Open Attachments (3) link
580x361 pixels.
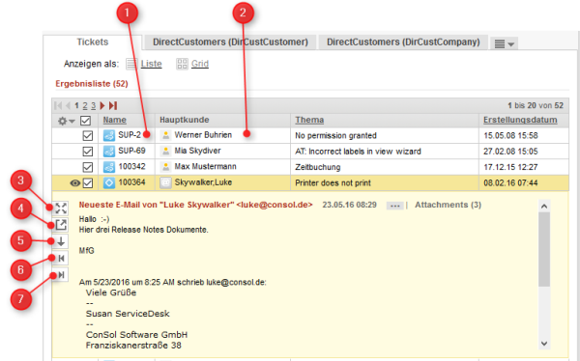[x=448, y=205]
